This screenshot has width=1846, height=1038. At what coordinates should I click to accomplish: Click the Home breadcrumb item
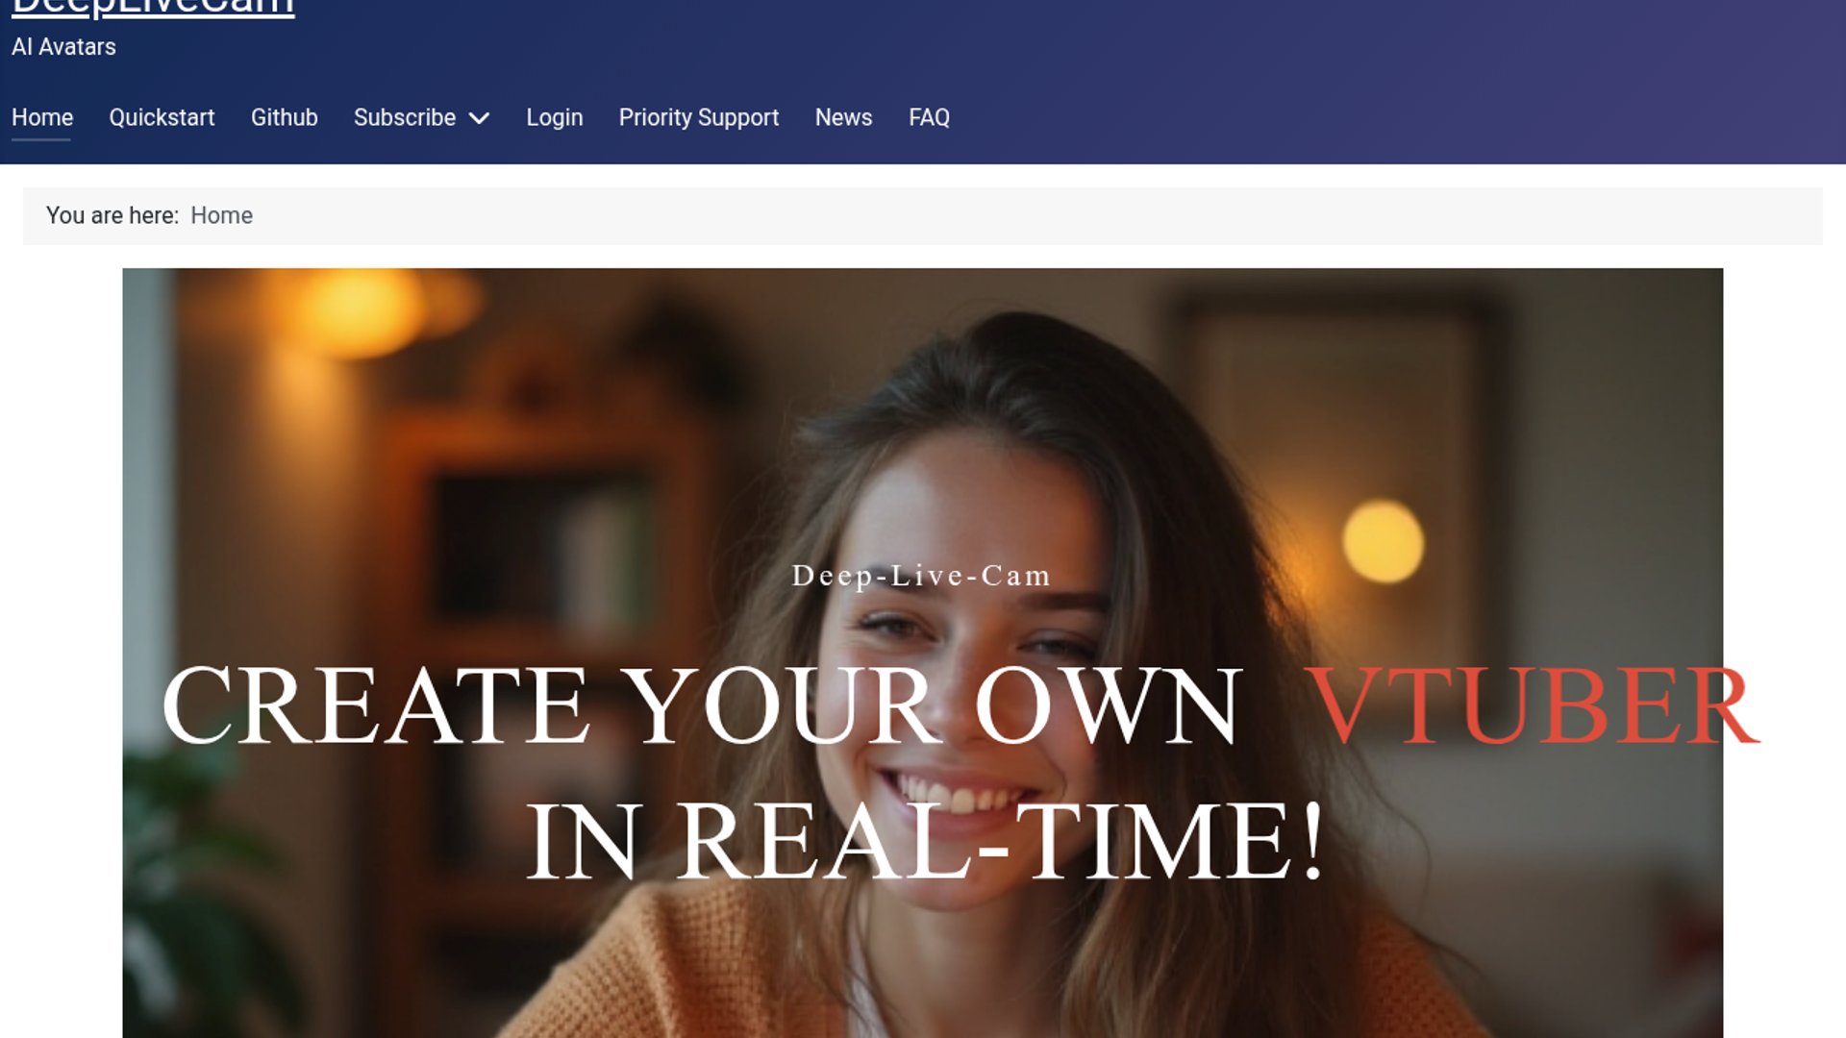[x=221, y=215]
